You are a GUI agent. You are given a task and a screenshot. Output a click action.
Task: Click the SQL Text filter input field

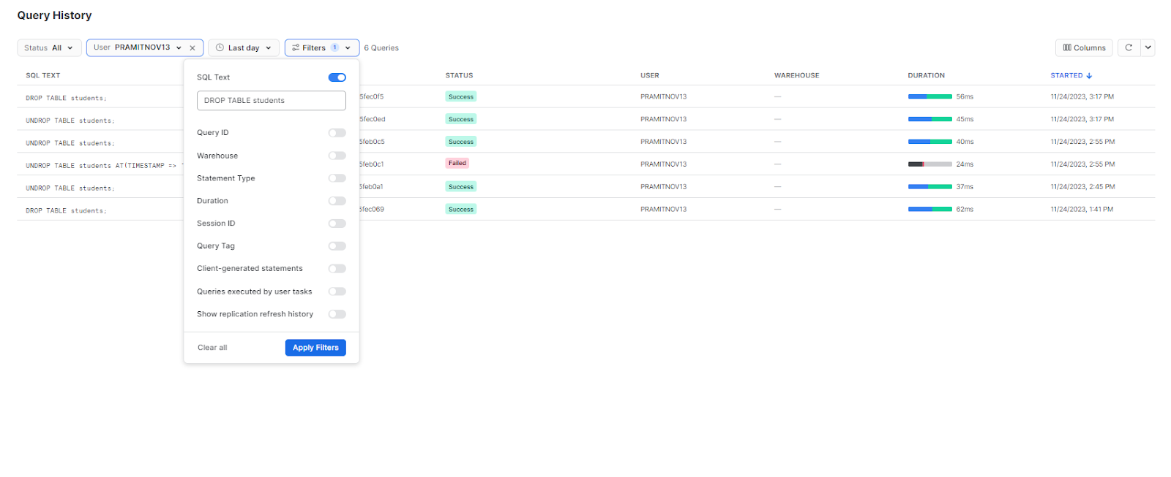click(x=271, y=101)
